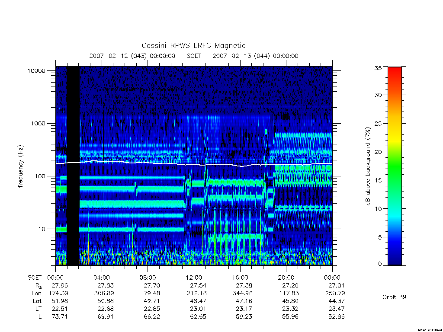Click the 100 frequency tick label
Image resolution: width=443 pixels, height=332 pixels.
coord(40,176)
